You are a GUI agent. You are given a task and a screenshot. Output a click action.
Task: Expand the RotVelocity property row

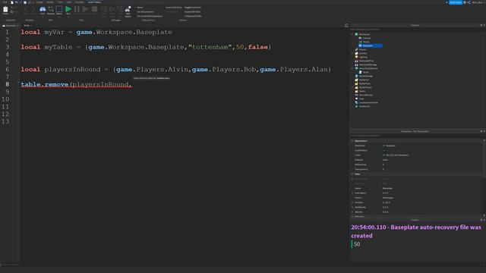pyautogui.click(x=352, y=207)
